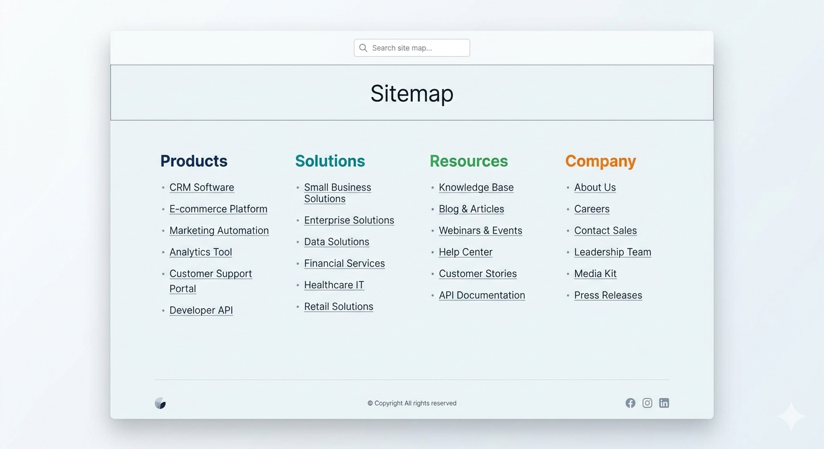Click the Careers link under Company
The image size is (824, 449).
(592, 209)
